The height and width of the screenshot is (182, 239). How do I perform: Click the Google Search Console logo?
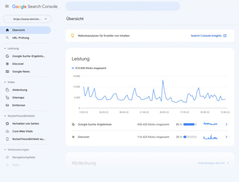click(35, 7)
